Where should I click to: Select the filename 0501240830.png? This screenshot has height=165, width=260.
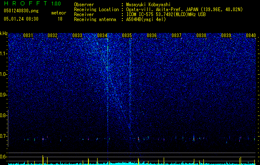[x=21, y=11]
